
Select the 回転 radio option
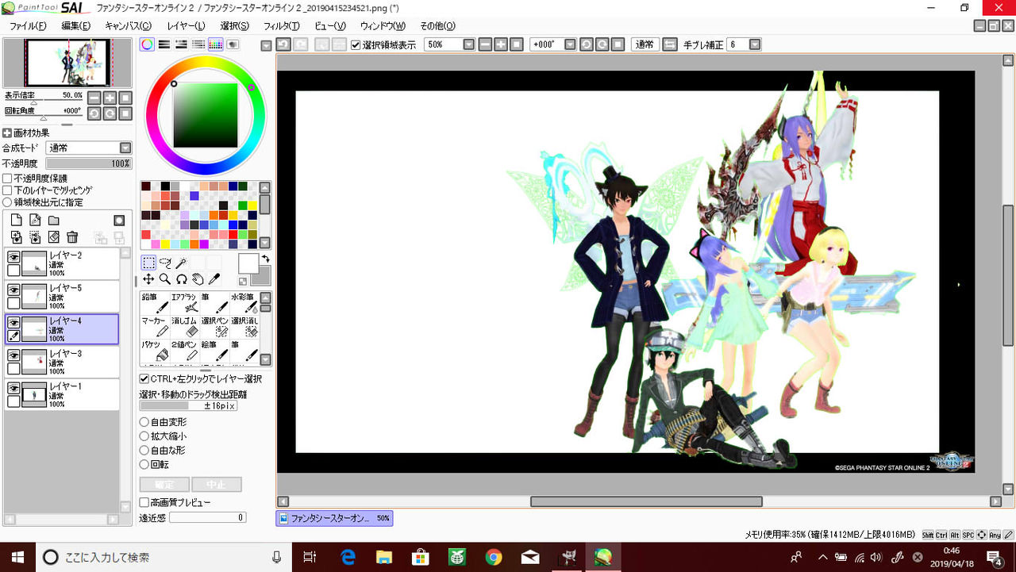(x=144, y=464)
